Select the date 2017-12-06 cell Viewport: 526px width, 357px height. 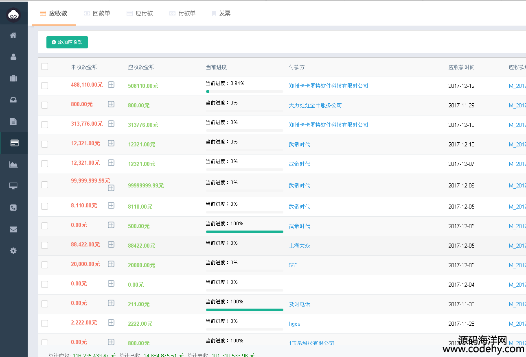(x=462, y=185)
